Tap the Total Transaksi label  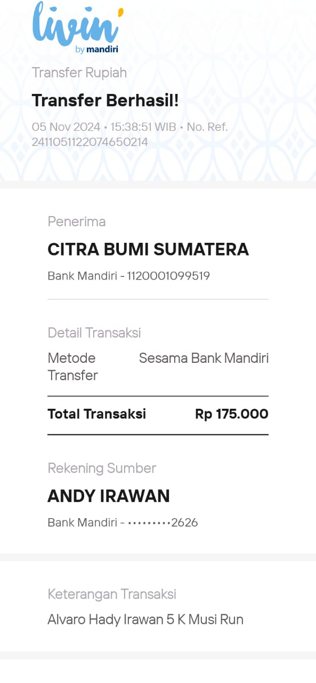pyautogui.click(x=96, y=414)
